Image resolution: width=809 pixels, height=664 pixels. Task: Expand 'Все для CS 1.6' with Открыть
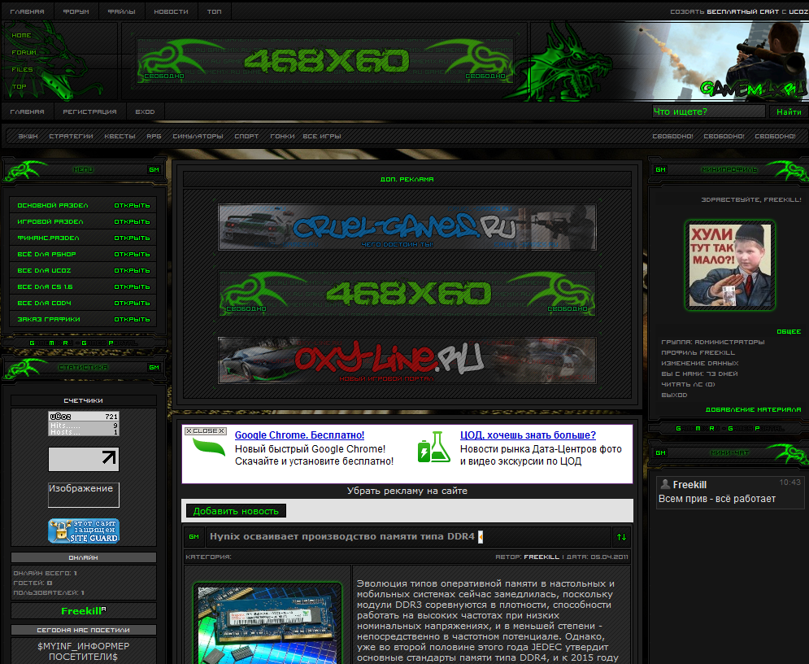coord(132,287)
